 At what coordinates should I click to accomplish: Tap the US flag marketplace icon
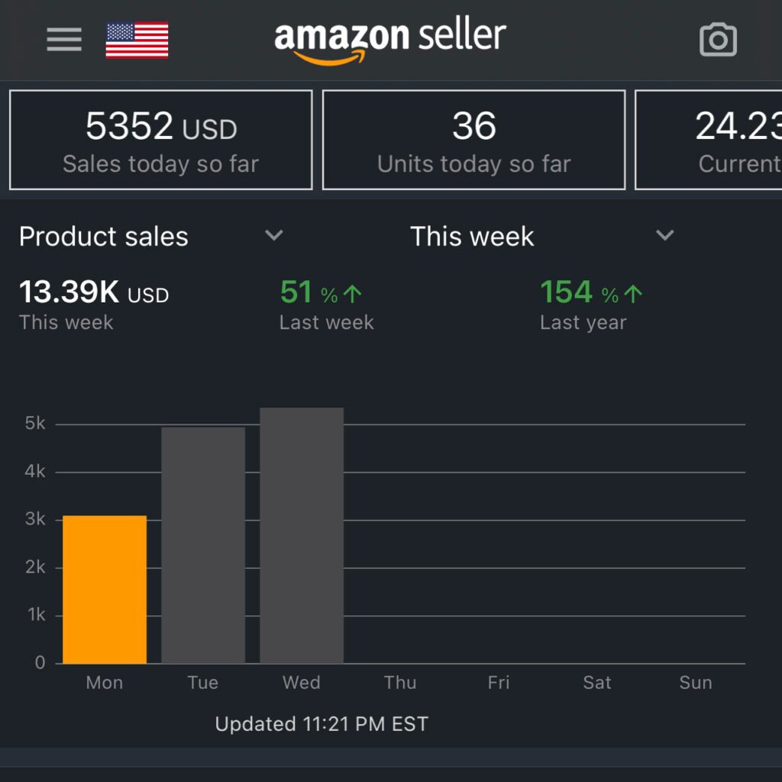[137, 40]
